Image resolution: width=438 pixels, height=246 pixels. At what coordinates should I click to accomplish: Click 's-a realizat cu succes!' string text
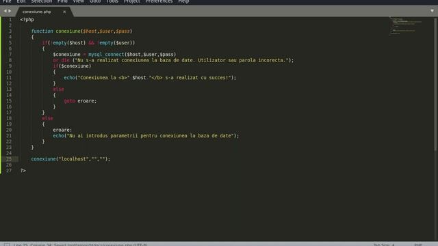point(197,78)
